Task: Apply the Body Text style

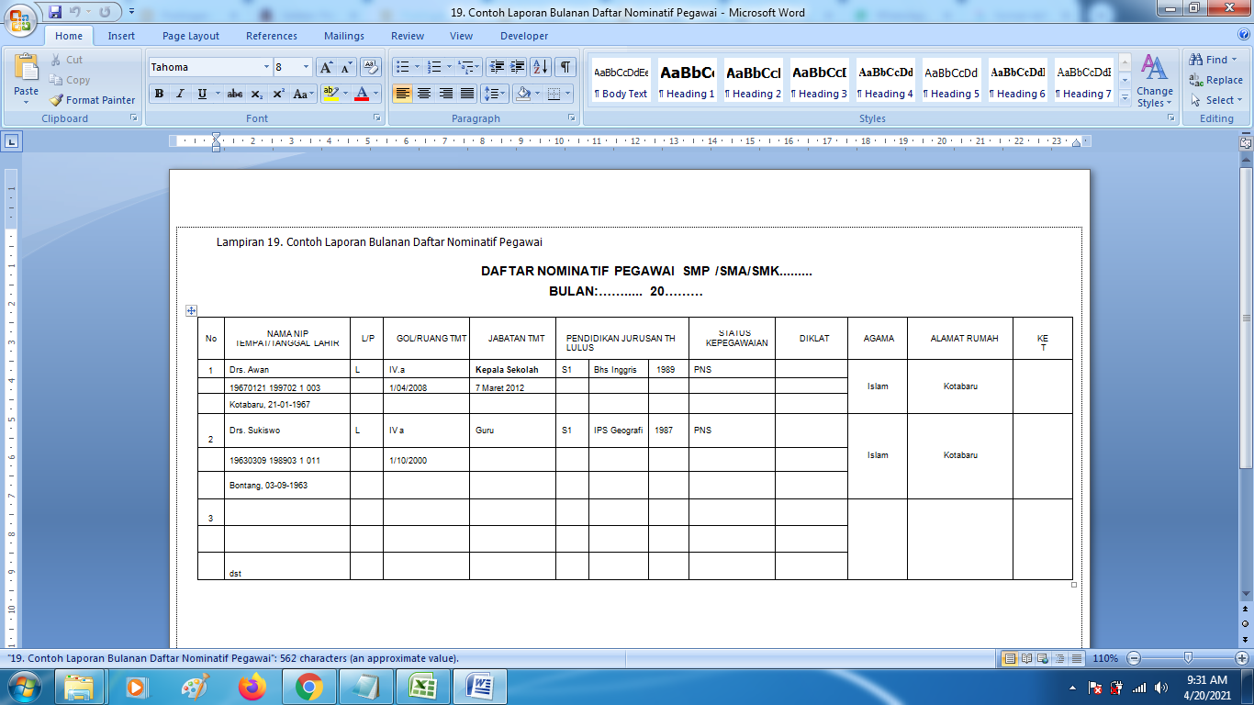Action: pos(621,80)
